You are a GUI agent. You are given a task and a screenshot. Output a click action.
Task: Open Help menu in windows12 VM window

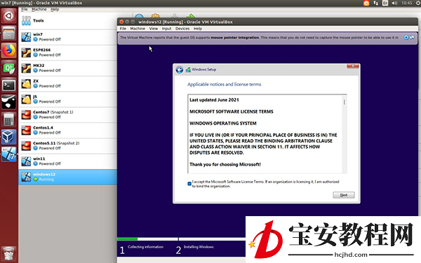pyautogui.click(x=198, y=29)
